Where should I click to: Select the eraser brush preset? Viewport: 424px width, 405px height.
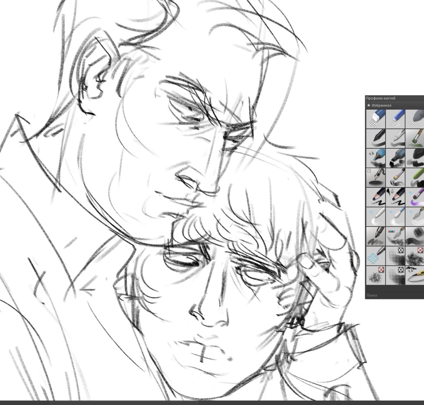pos(376,118)
